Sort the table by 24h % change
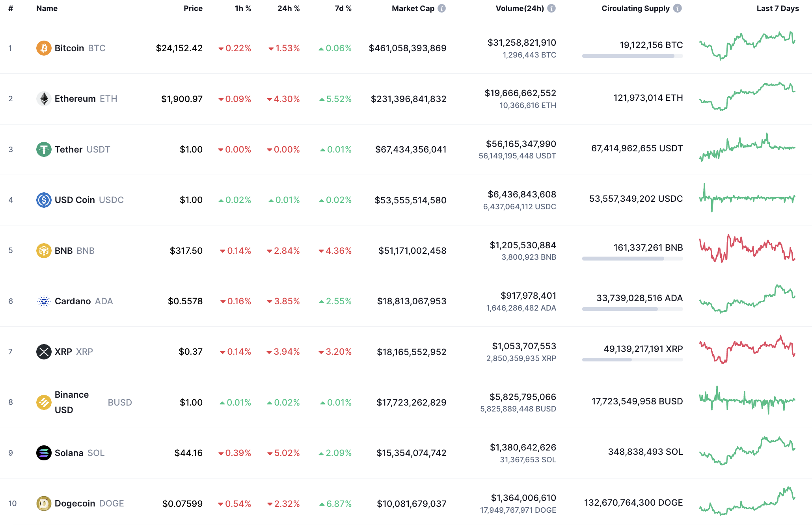812x525 pixels. (288, 8)
